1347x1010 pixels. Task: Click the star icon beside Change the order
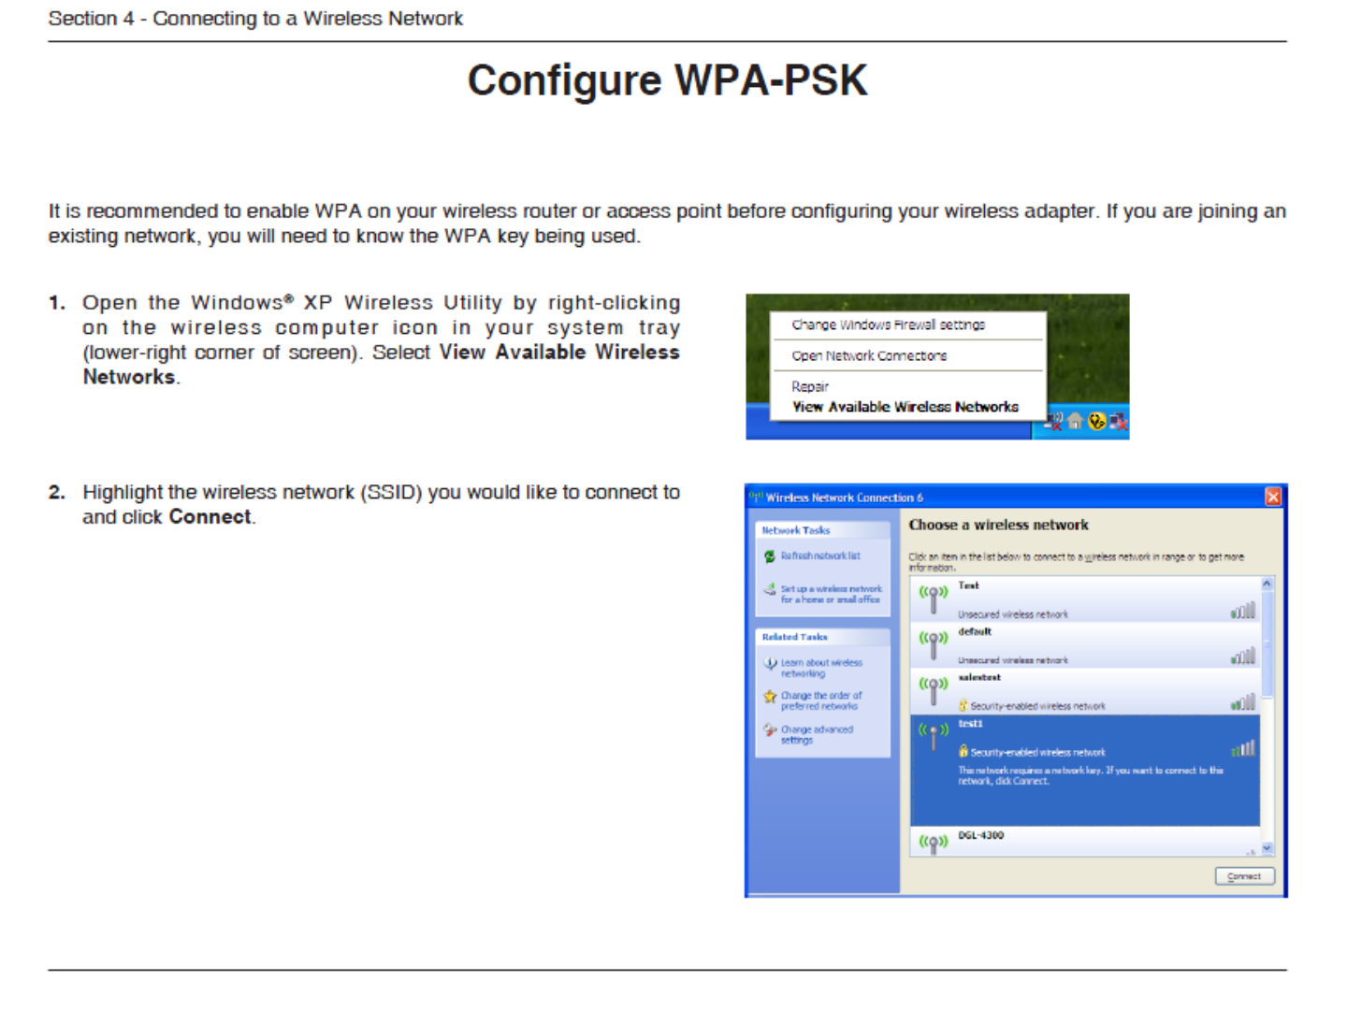[770, 697]
